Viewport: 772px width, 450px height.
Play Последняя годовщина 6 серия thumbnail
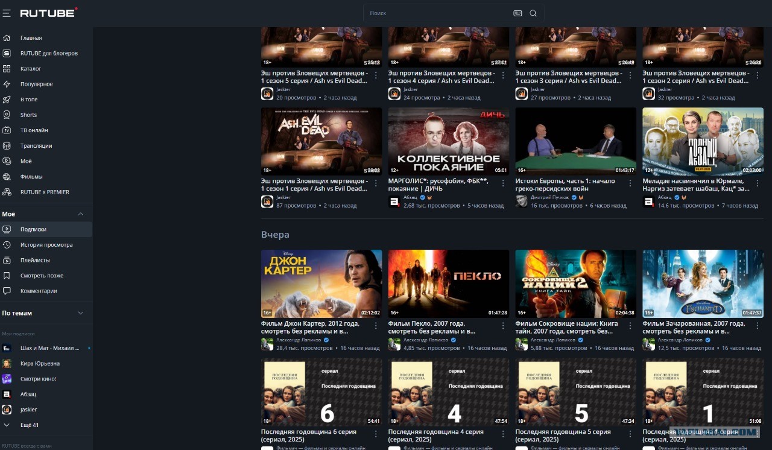321,392
